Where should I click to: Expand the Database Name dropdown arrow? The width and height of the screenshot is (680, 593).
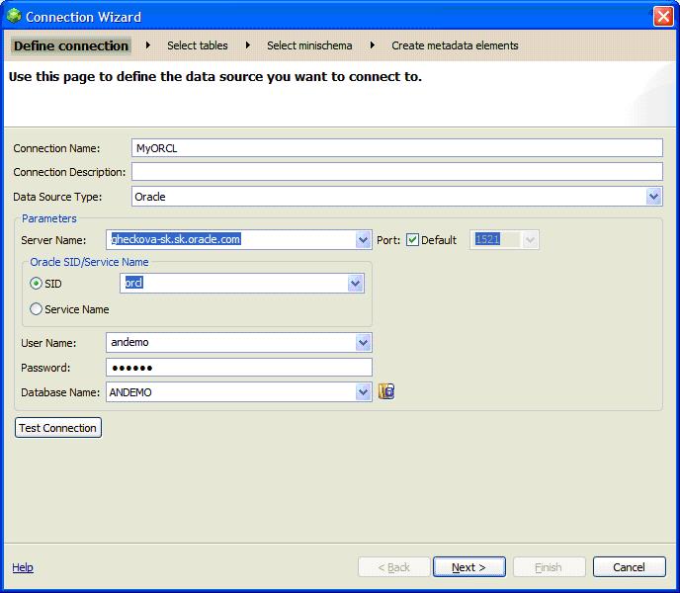pos(363,392)
